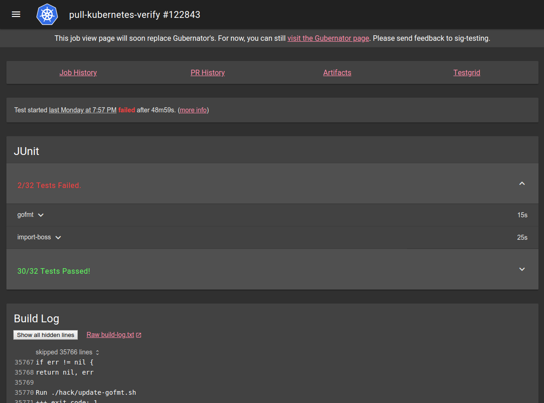Image resolution: width=544 pixels, height=403 pixels.
Task: Go to the Artifacts page
Action: pyautogui.click(x=337, y=72)
